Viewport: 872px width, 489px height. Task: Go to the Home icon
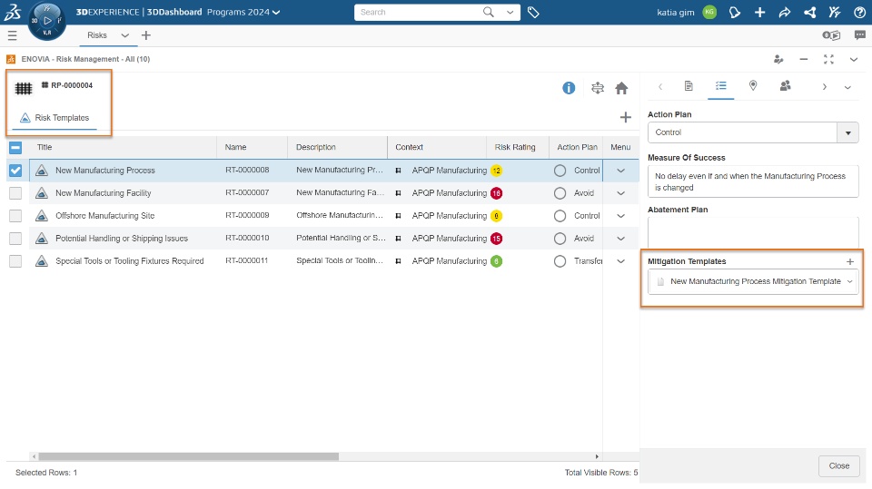pos(621,88)
